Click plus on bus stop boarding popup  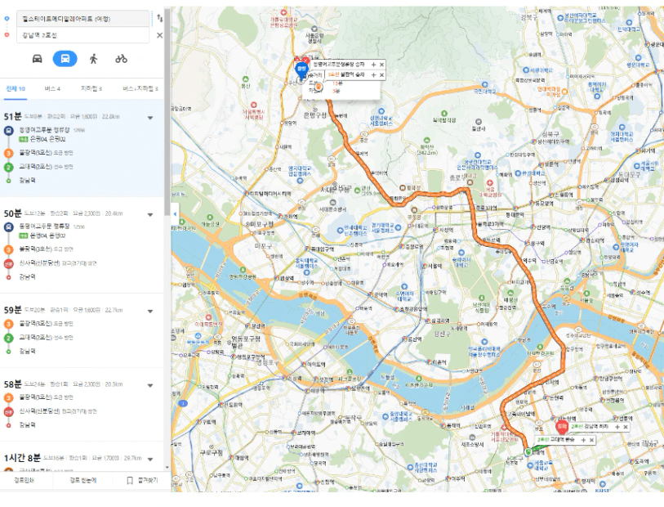click(373, 65)
